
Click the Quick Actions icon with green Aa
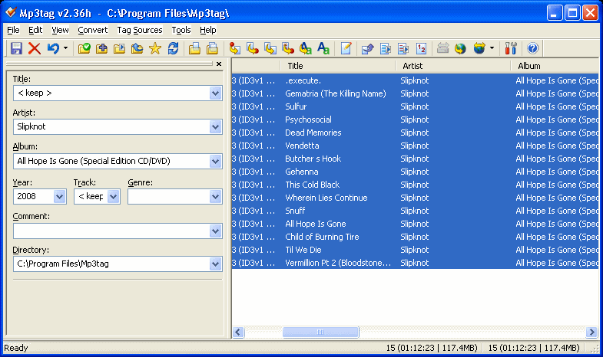(x=323, y=48)
